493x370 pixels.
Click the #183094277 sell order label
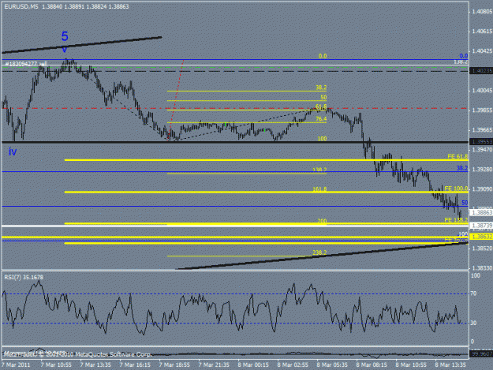pyautogui.click(x=26, y=64)
